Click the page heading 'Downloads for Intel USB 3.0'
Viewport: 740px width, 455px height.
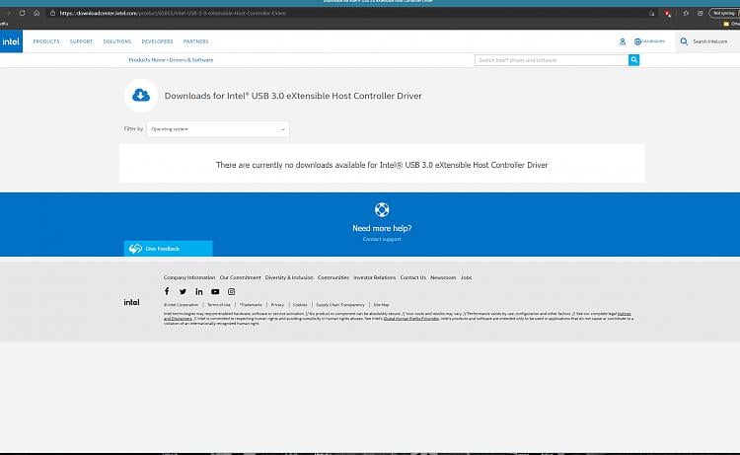[x=293, y=96]
